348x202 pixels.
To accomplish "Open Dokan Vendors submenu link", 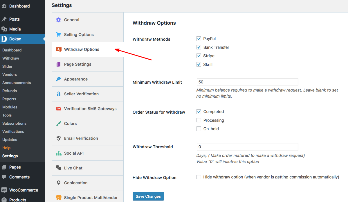I will [x=10, y=74].
